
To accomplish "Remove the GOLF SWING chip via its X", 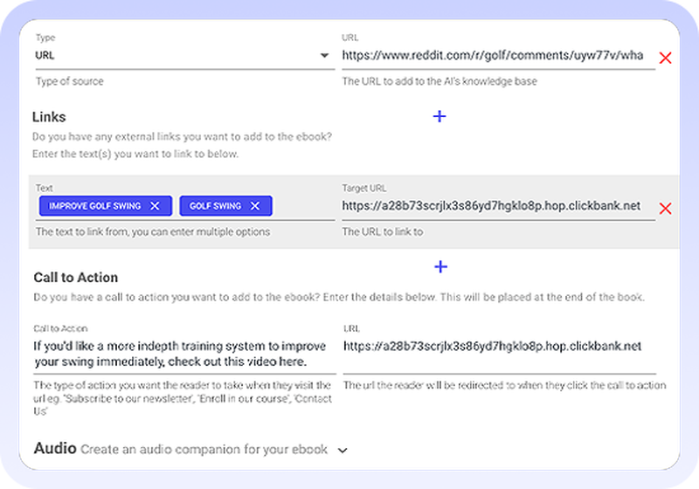I will point(255,206).
